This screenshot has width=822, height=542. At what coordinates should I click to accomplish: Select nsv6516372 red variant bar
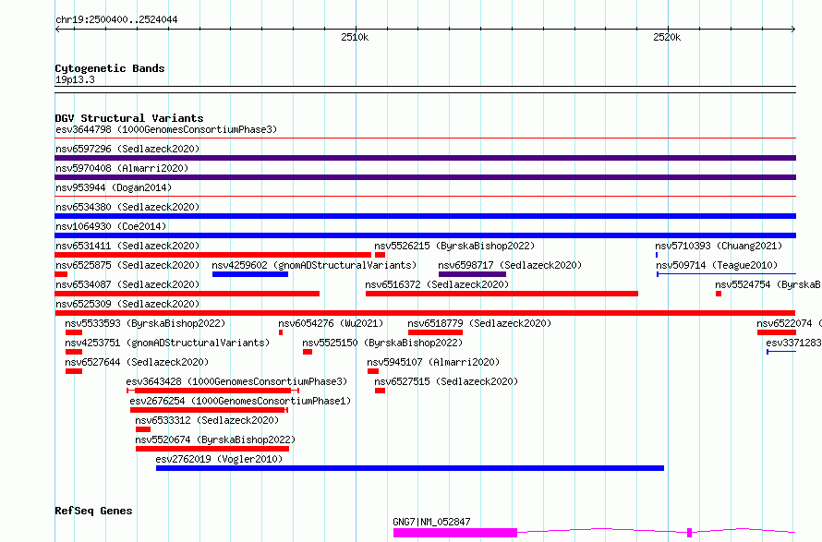(x=502, y=294)
